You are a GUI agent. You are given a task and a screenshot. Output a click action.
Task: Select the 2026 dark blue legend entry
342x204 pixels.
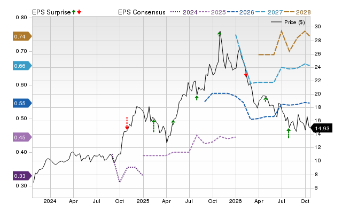[x=240, y=12]
